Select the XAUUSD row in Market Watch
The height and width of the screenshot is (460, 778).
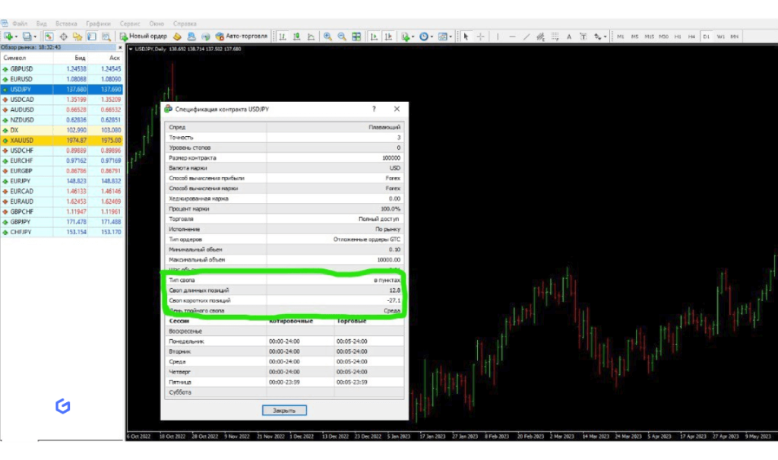pos(62,140)
